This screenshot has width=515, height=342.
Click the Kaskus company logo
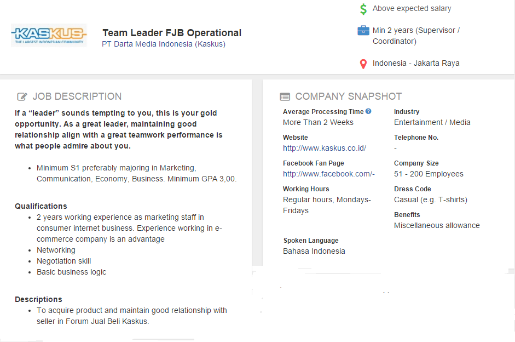click(49, 35)
